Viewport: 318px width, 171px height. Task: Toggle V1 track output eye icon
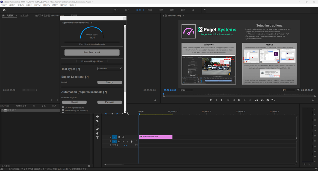point(123,137)
